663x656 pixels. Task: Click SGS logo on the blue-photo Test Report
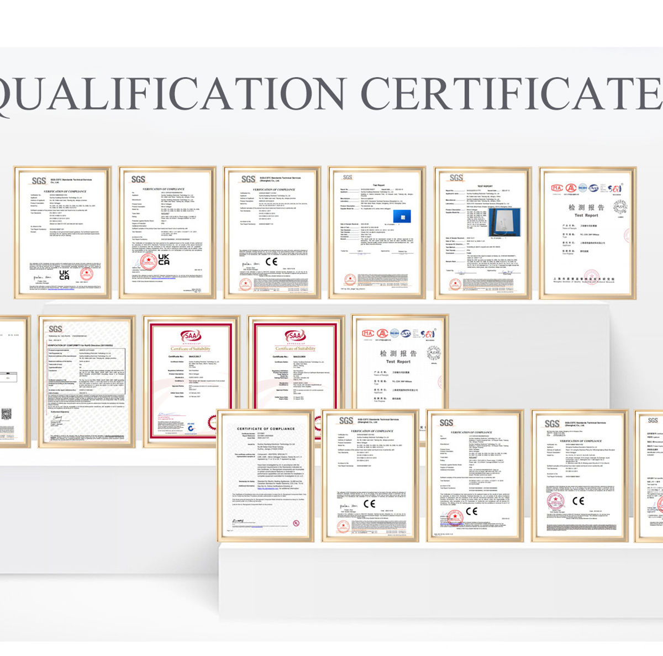(x=346, y=177)
